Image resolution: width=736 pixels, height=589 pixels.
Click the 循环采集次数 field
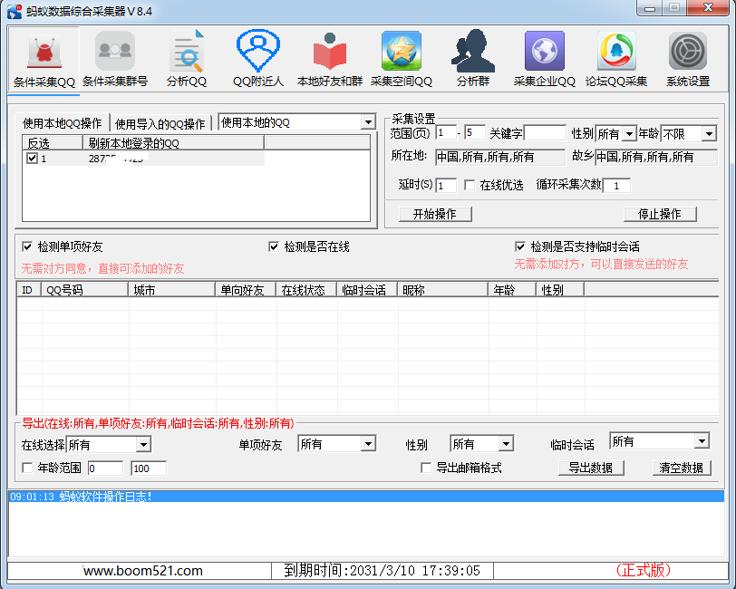[616, 186]
